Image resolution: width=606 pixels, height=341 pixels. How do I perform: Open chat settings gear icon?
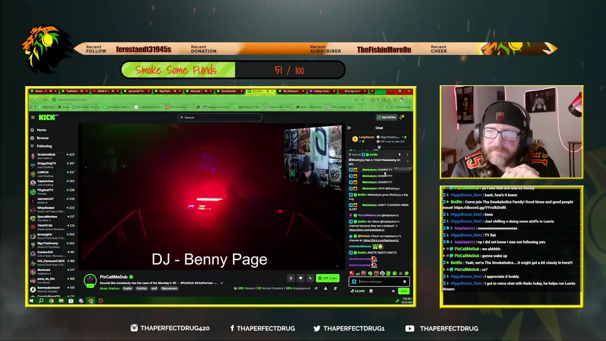(x=393, y=291)
